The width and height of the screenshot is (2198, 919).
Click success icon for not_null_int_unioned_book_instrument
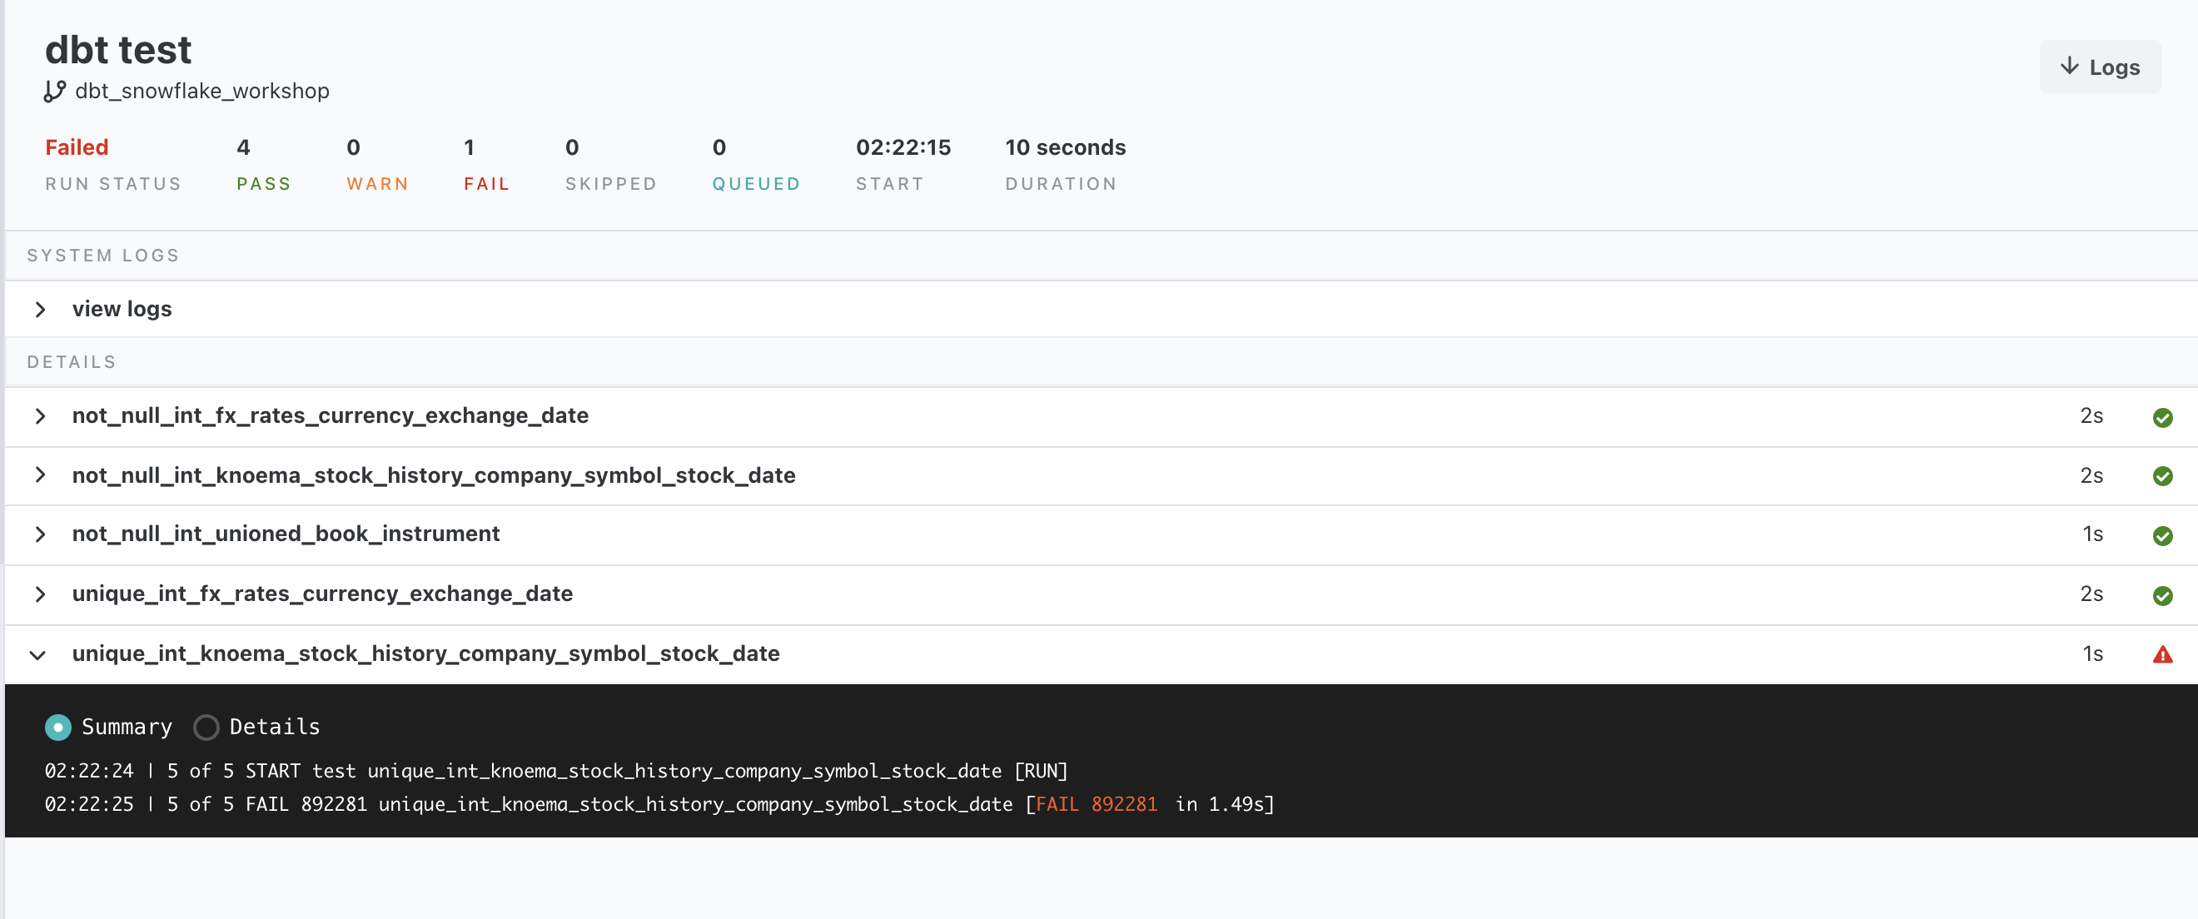coord(2161,536)
